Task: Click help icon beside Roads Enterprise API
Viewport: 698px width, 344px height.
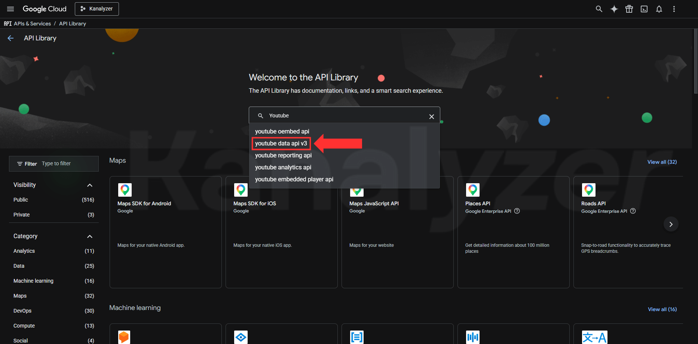Action: [633, 211]
